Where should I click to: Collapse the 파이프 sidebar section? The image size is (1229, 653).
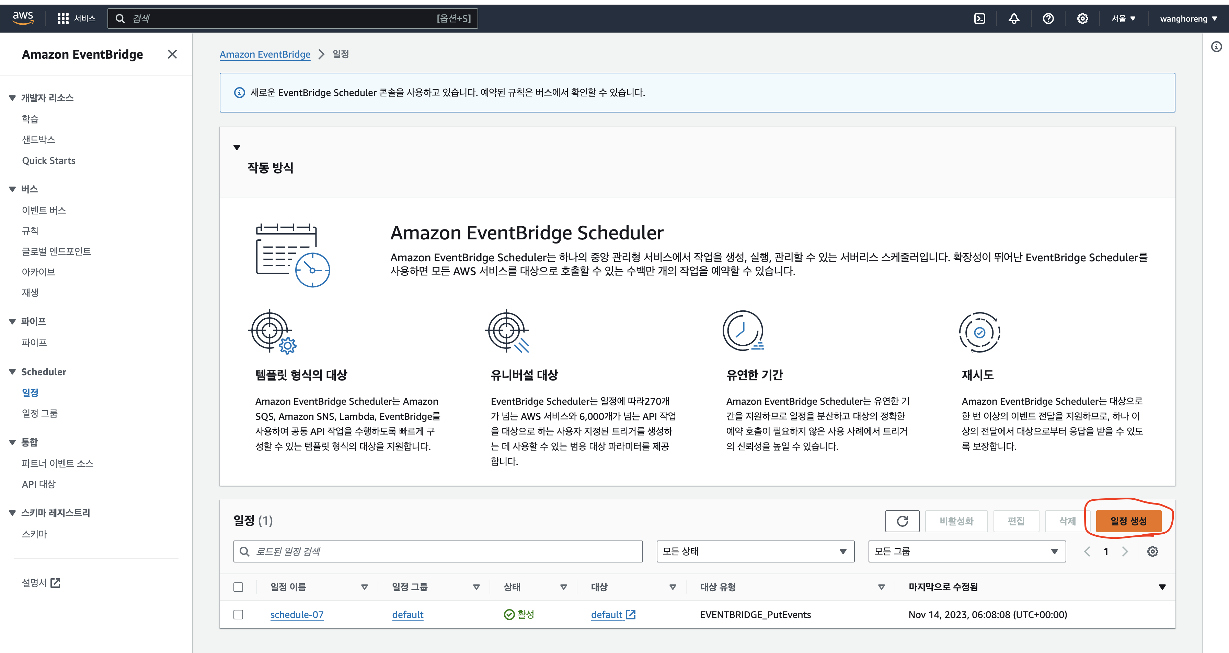pyautogui.click(x=12, y=322)
